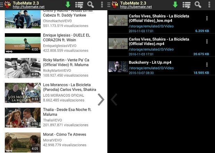Open options for La Bicicleta (Official Video).mp4
The height and width of the screenshot is (153, 215).
(207, 41)
